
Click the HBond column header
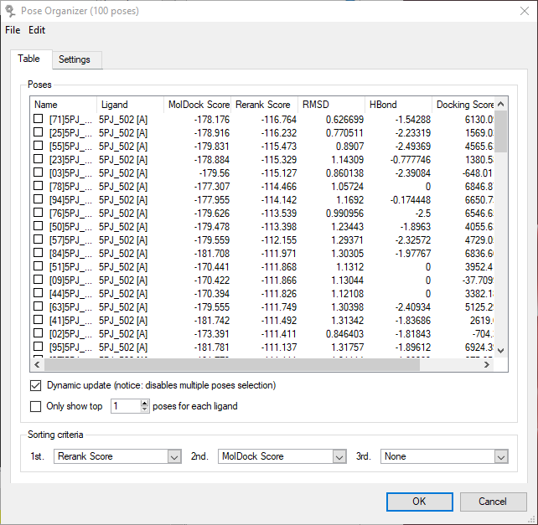click(x=398, y=105)
